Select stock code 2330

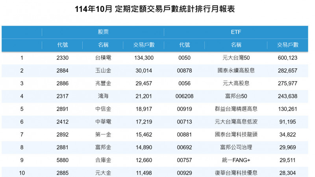(63, 58)
